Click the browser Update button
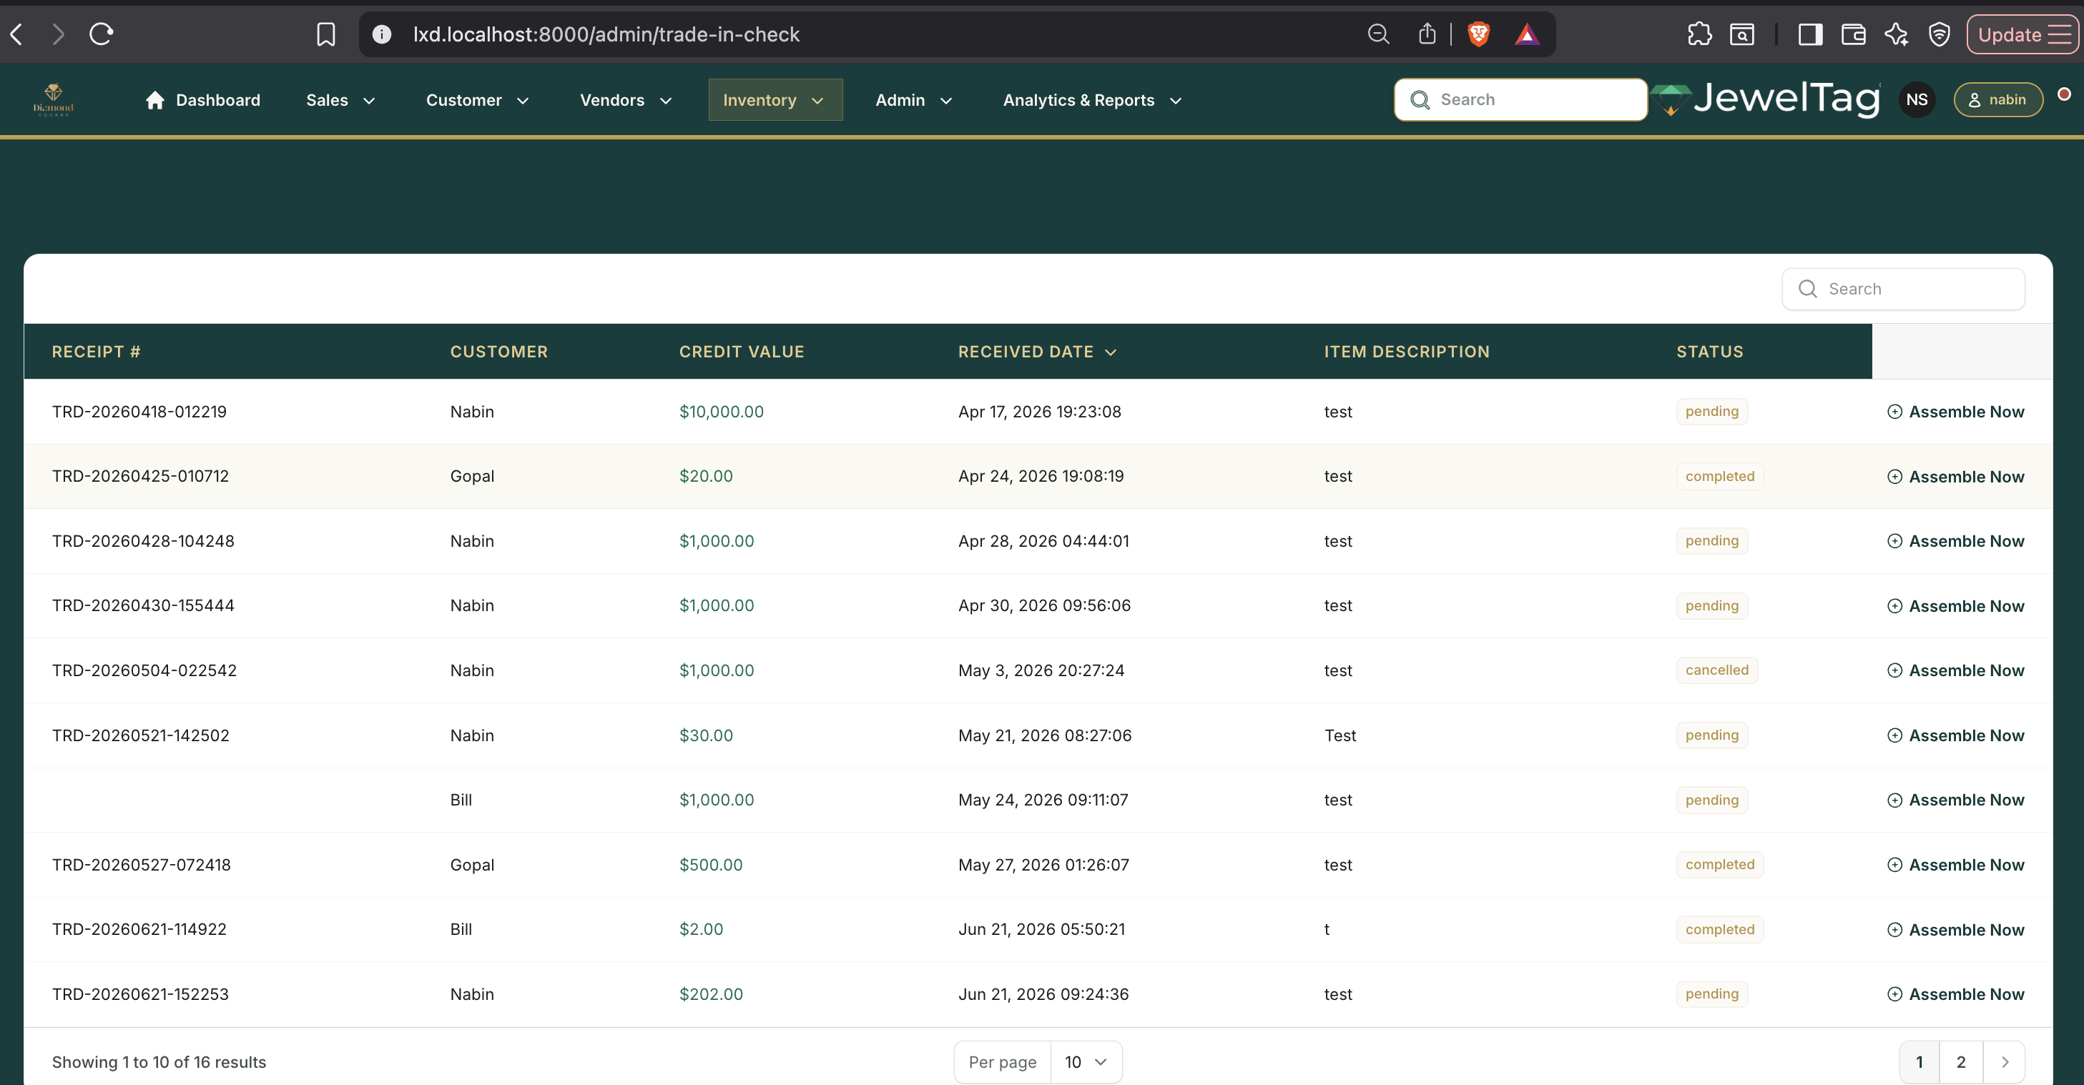This screenshot has width=2084, height=1085. click(x=2022, y=34)
